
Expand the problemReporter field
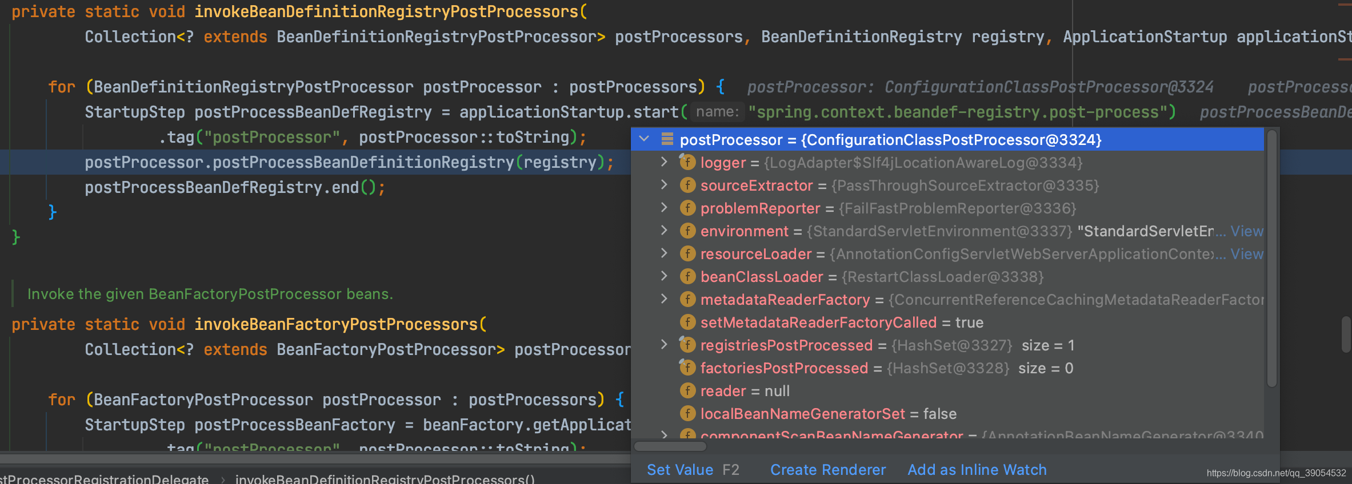point(664,208)
